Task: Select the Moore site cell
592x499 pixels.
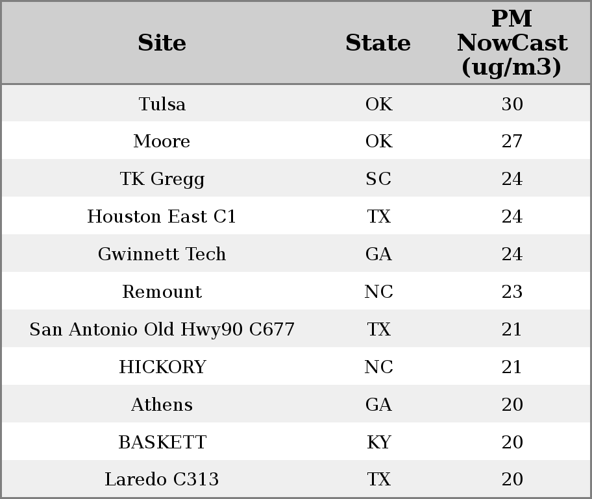Action: [x=162, y=141]
